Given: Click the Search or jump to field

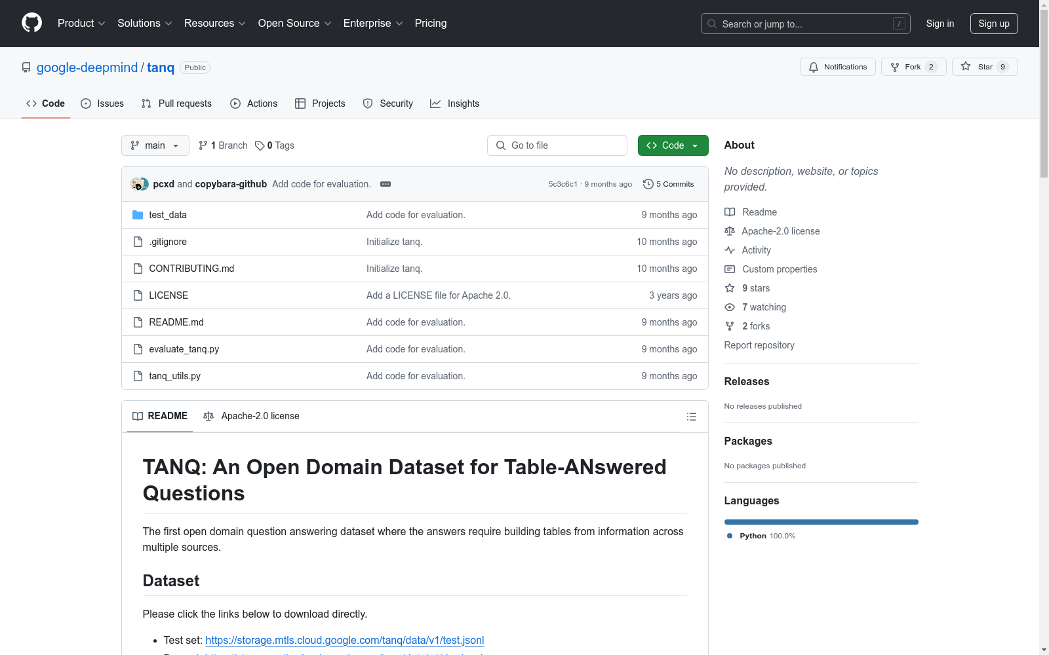Looking at the screenshot, I should [x=806, y=24].
